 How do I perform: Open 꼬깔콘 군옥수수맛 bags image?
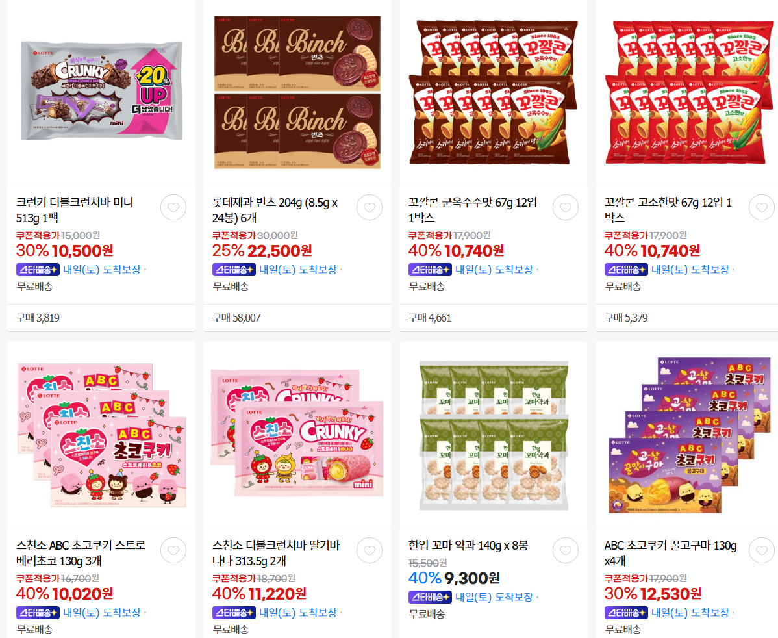click(493, 92)
